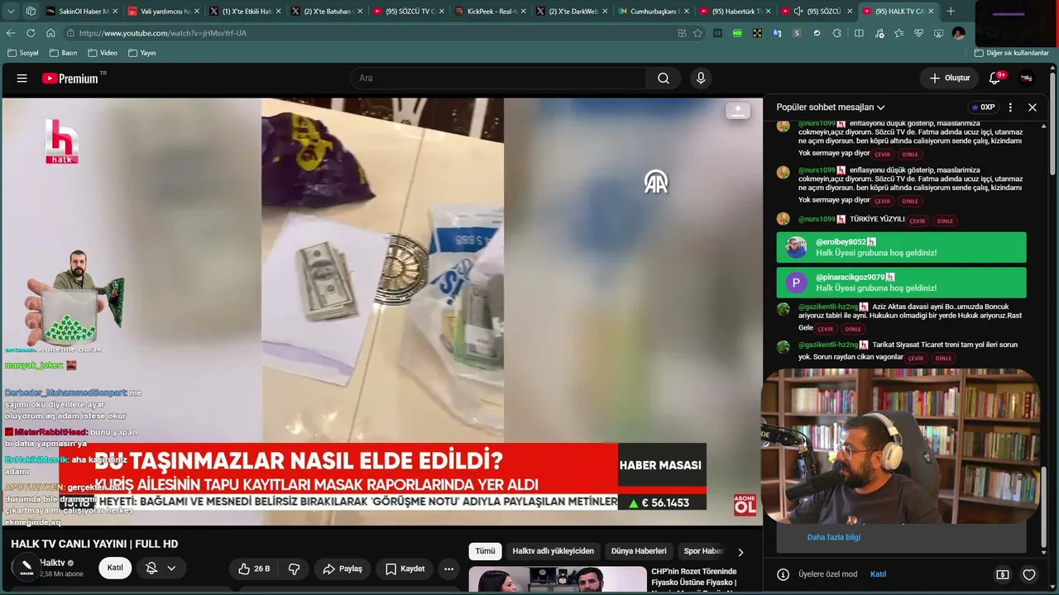
Task: Open more actions ellipsis under video
Action: click(x=448, y=569)
